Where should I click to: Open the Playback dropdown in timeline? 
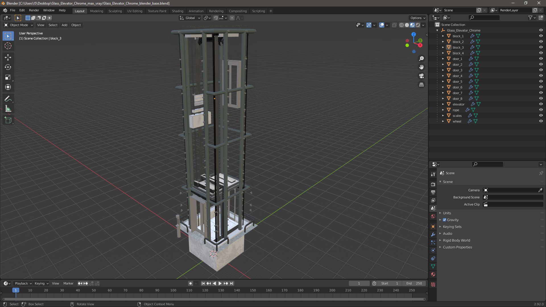click(23, 283)
